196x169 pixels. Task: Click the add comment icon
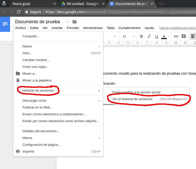[x=184, y=36]
